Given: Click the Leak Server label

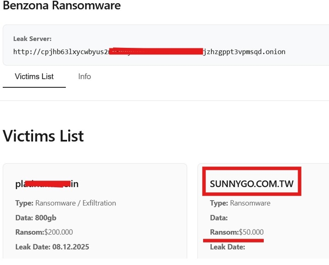Looking at the screenshot, I should coord(32,39).
